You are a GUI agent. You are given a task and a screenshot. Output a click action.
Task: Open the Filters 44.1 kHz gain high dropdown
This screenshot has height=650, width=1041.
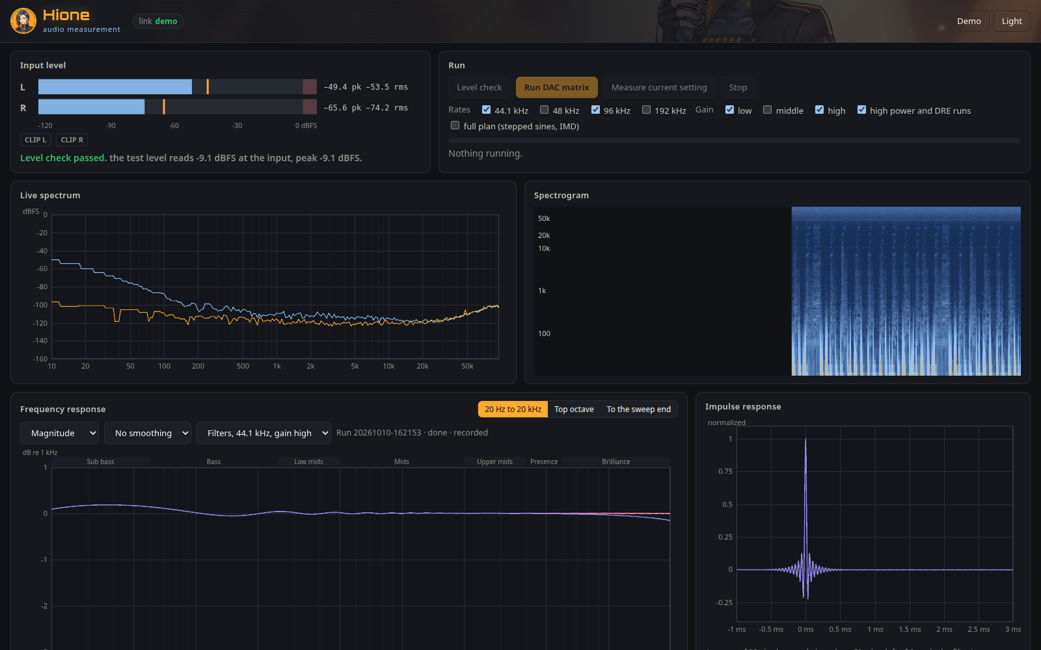coord(264,433)
